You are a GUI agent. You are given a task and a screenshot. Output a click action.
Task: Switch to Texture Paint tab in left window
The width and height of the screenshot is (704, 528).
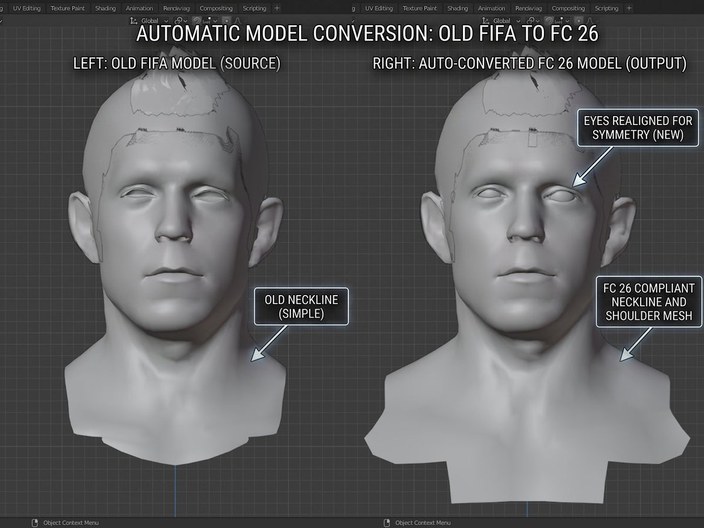[67, 8]
